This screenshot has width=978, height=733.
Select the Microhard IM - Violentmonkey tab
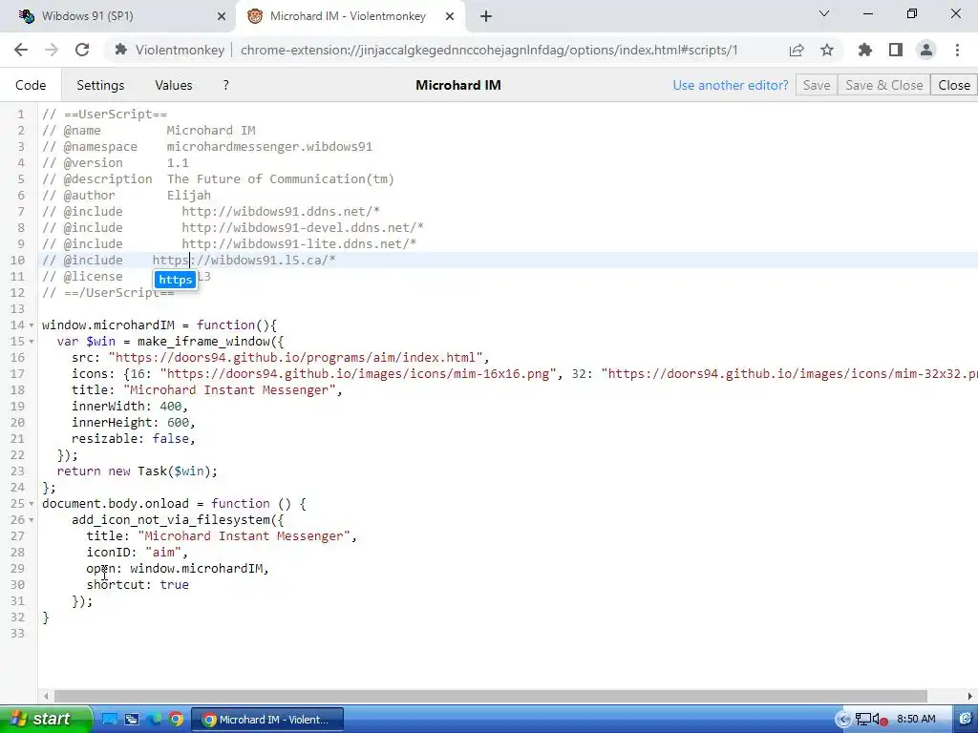(348, 16)
